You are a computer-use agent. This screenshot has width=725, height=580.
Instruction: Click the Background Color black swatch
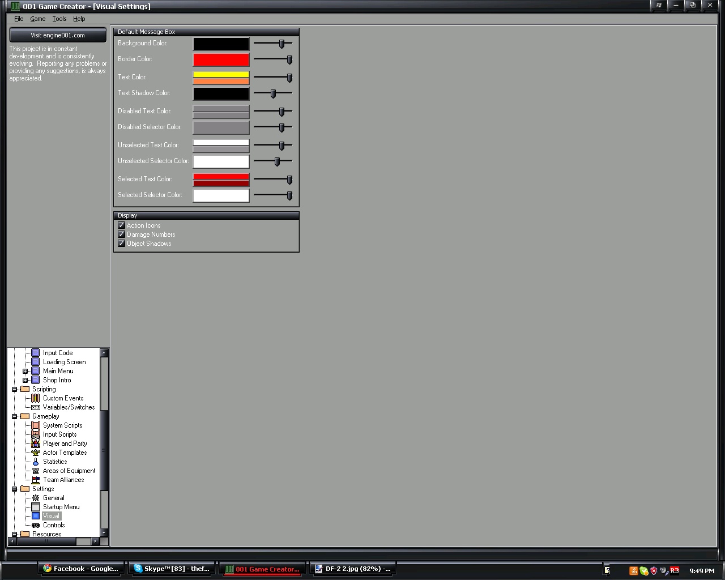221,44
